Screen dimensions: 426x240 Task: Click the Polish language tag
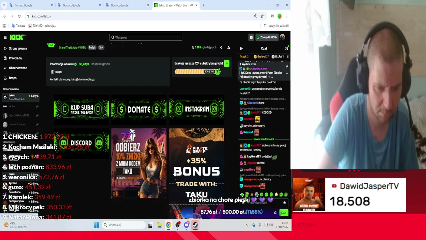[x=92, y=47]
